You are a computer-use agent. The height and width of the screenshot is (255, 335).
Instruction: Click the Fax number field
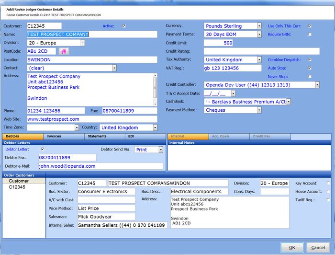pyautogui.click(x=130, y=111)
